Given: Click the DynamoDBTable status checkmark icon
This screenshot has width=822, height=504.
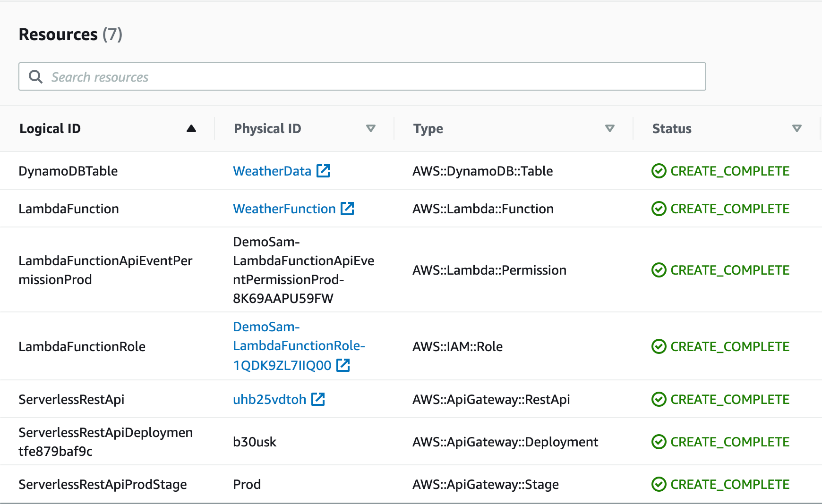Looking at the screenshot, I should [659, 171].
